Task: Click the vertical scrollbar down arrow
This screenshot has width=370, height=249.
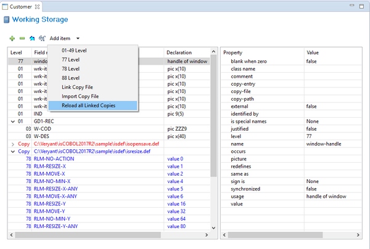Action: pos(213,228)
